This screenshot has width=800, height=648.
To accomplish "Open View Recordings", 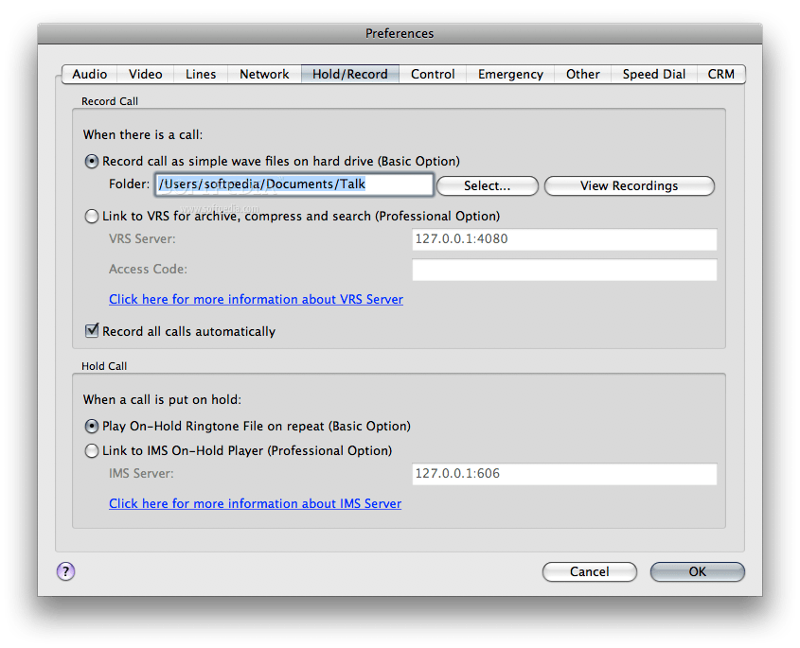I will point(629,185).
